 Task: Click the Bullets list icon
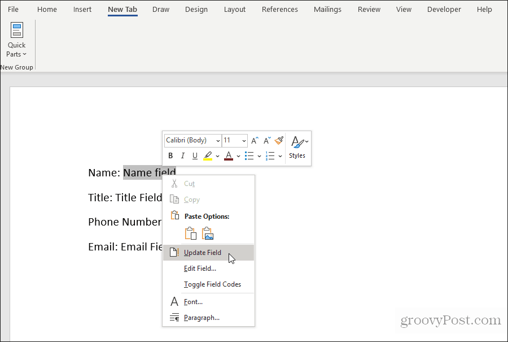(x=249, y=155)
